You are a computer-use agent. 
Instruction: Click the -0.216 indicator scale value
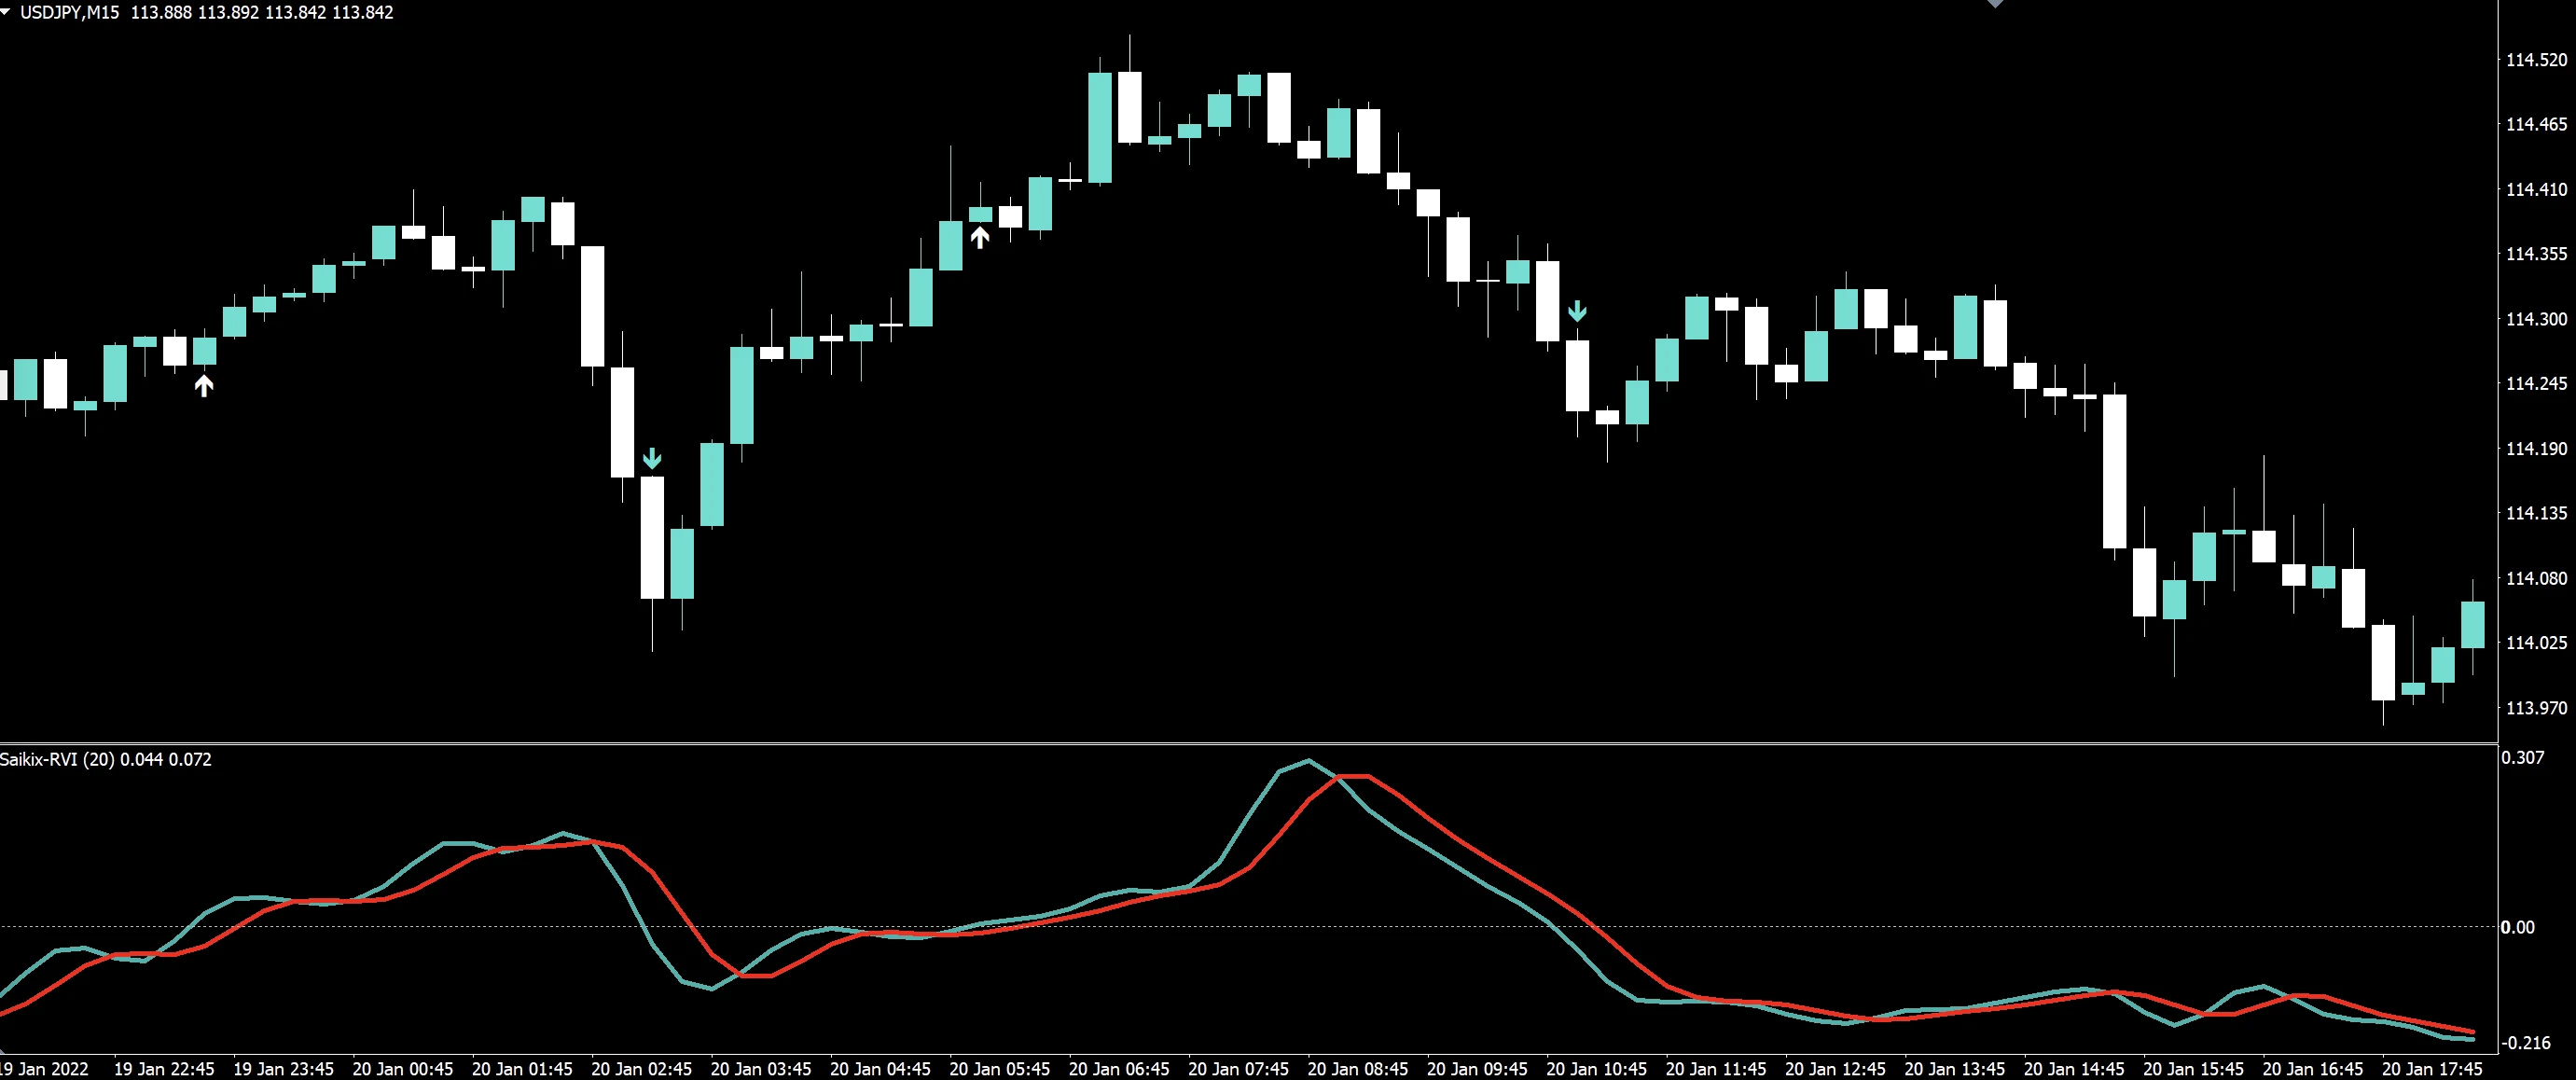(2524, 1043)
